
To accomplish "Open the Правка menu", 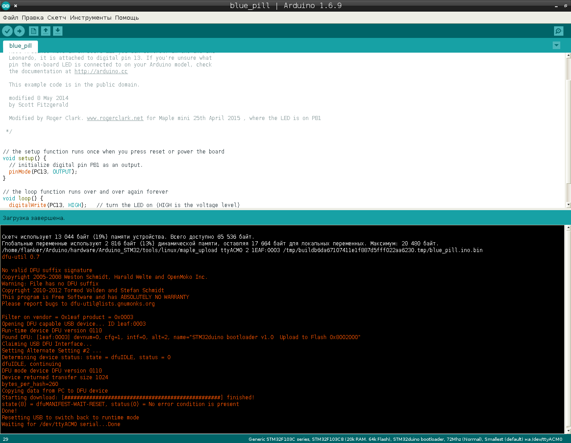I will click(33, 18).
